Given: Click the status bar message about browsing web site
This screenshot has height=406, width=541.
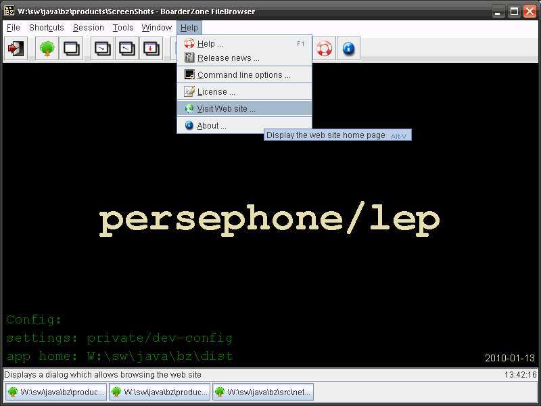Looking at the screenshot, I should 103,375.
